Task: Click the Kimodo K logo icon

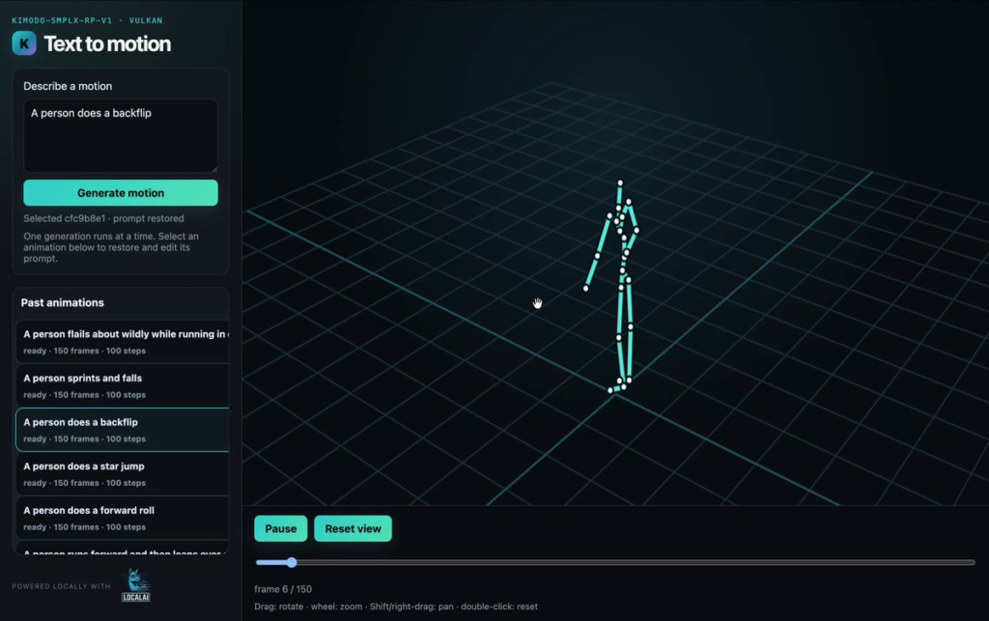Action: coord(24,43)
